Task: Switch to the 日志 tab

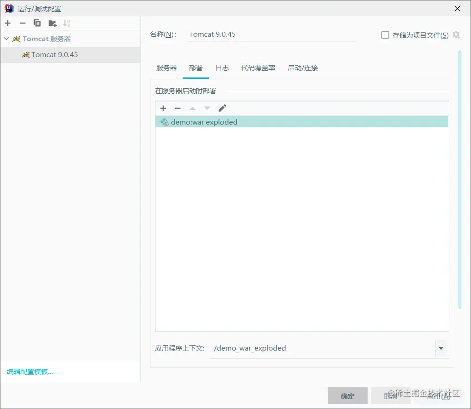Action: [222, 68]
